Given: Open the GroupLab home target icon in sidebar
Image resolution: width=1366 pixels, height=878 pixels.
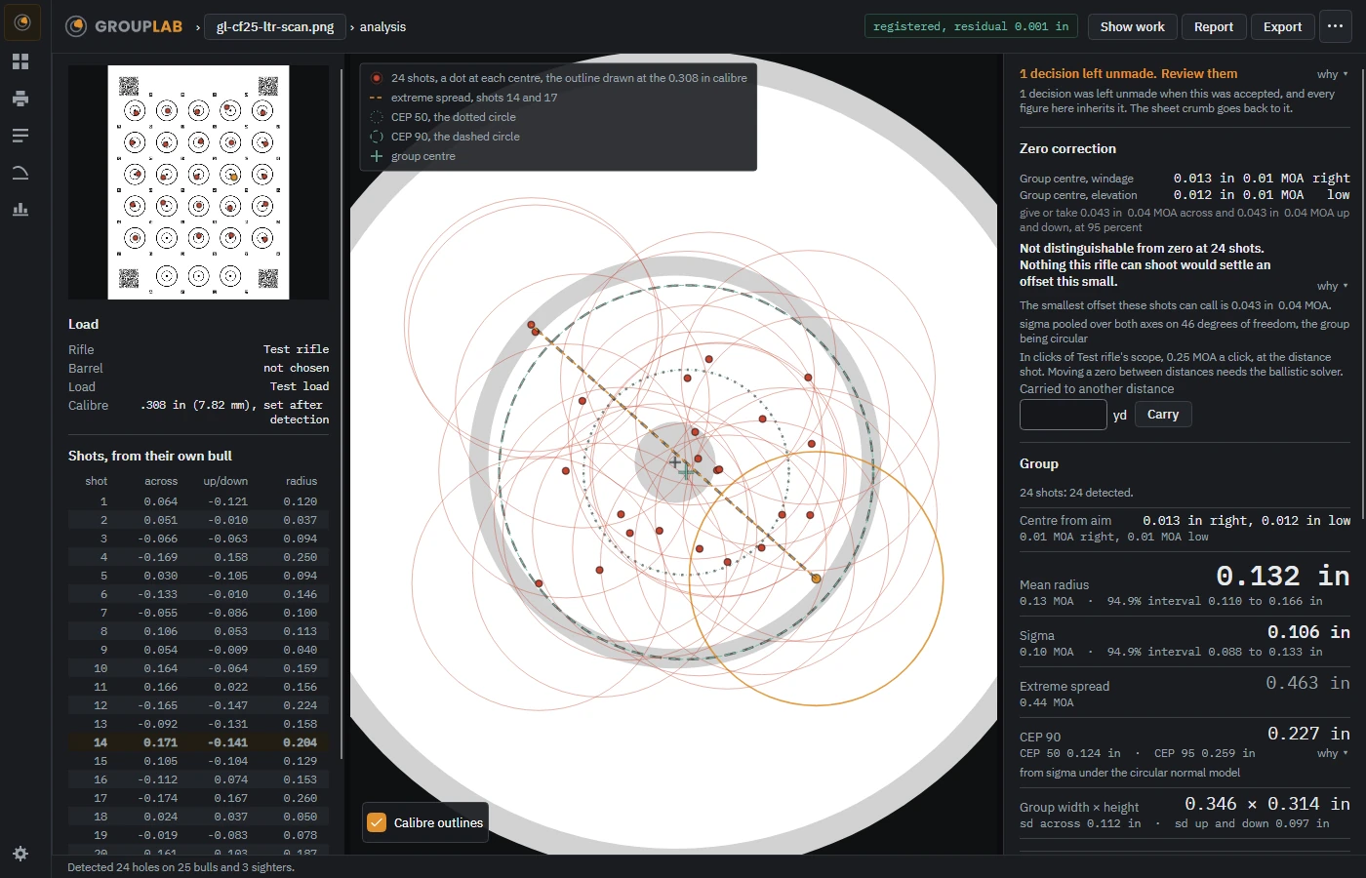Looking at the screenshot, I should click(21, 21).
